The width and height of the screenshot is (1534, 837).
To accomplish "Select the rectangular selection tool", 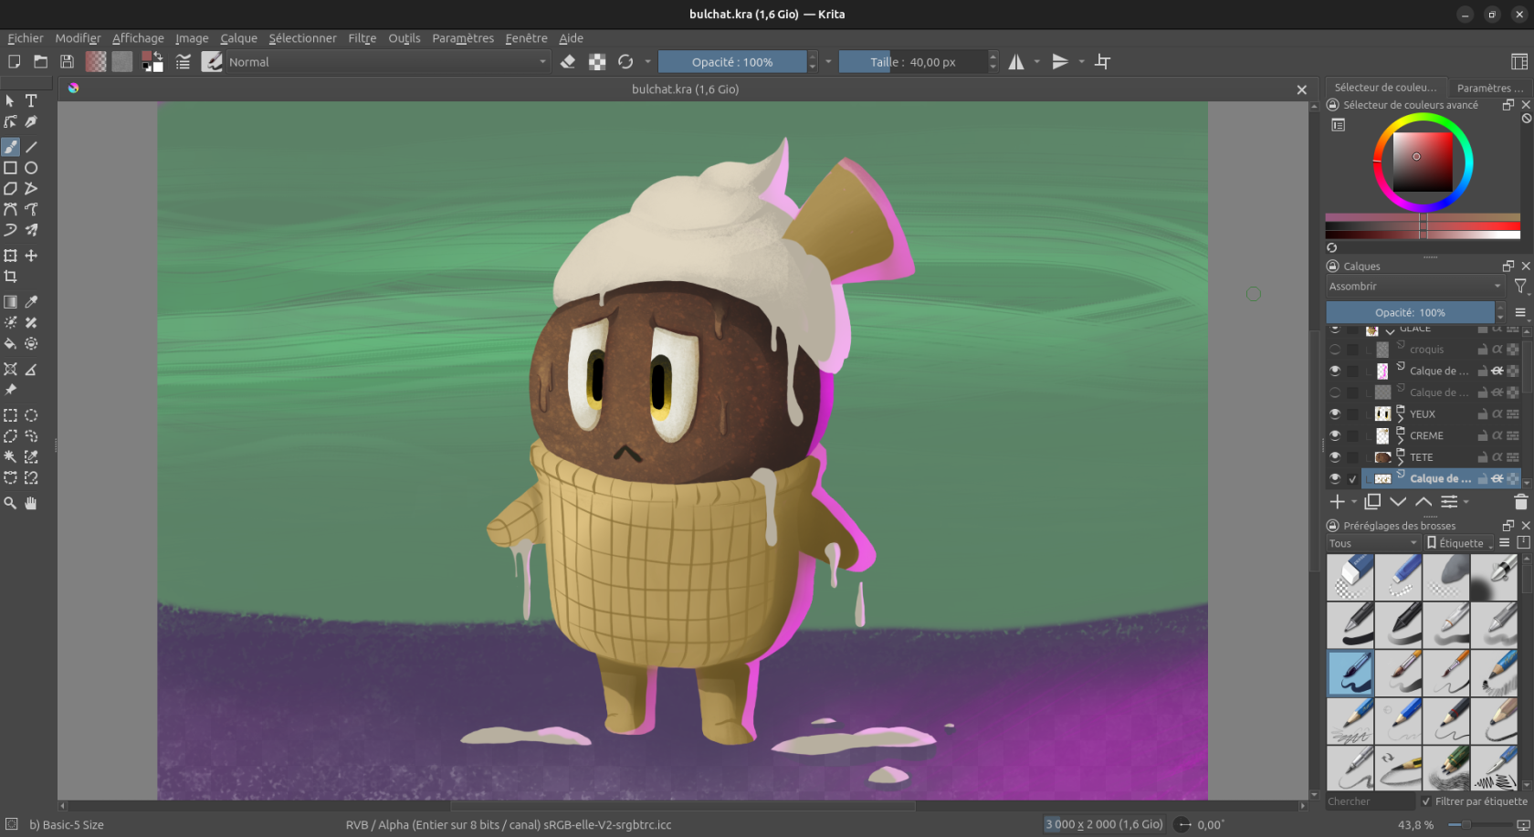I will [x=10, y=415].
